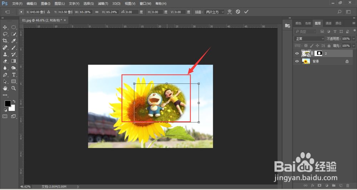
Task: Select the Pen tool
Action: (5, 75)
